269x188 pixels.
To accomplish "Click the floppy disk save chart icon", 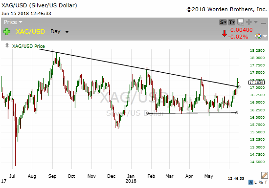I will [x=241, y=22].
